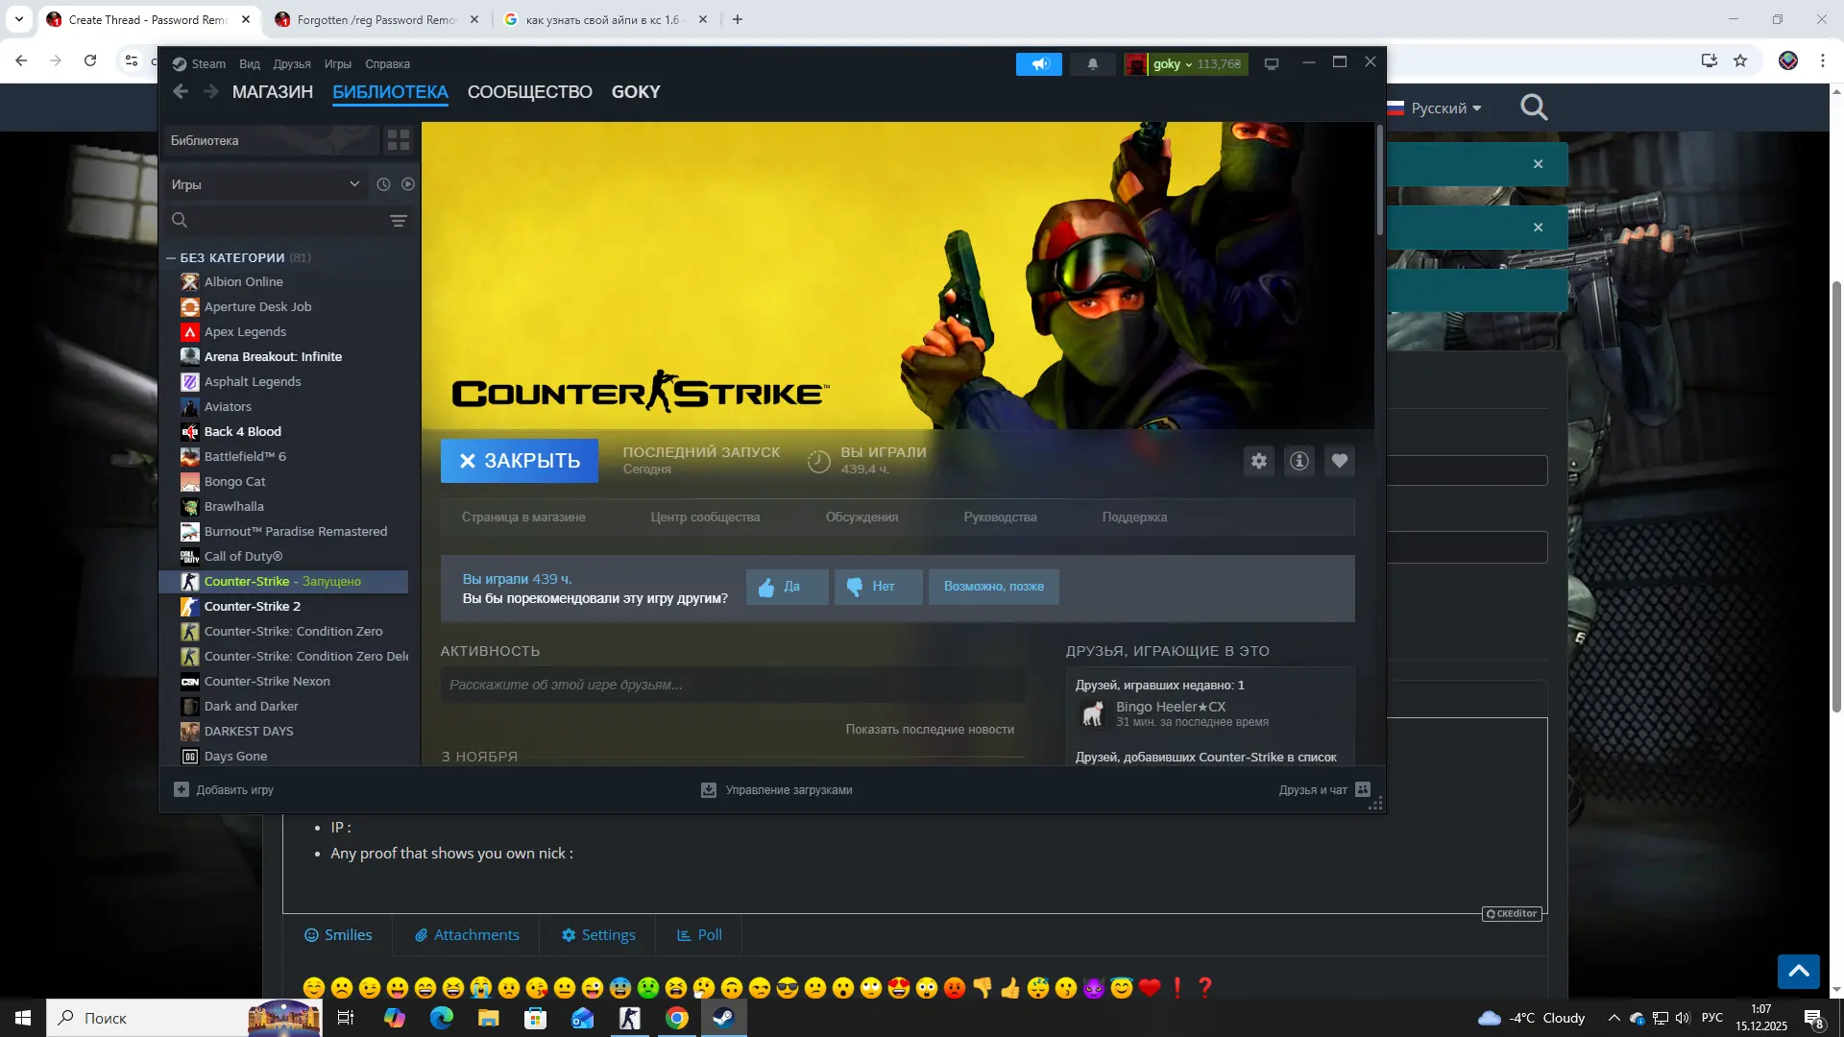Click Показать последние новости
The image size is (1844, 1037).
pos(930,729)
